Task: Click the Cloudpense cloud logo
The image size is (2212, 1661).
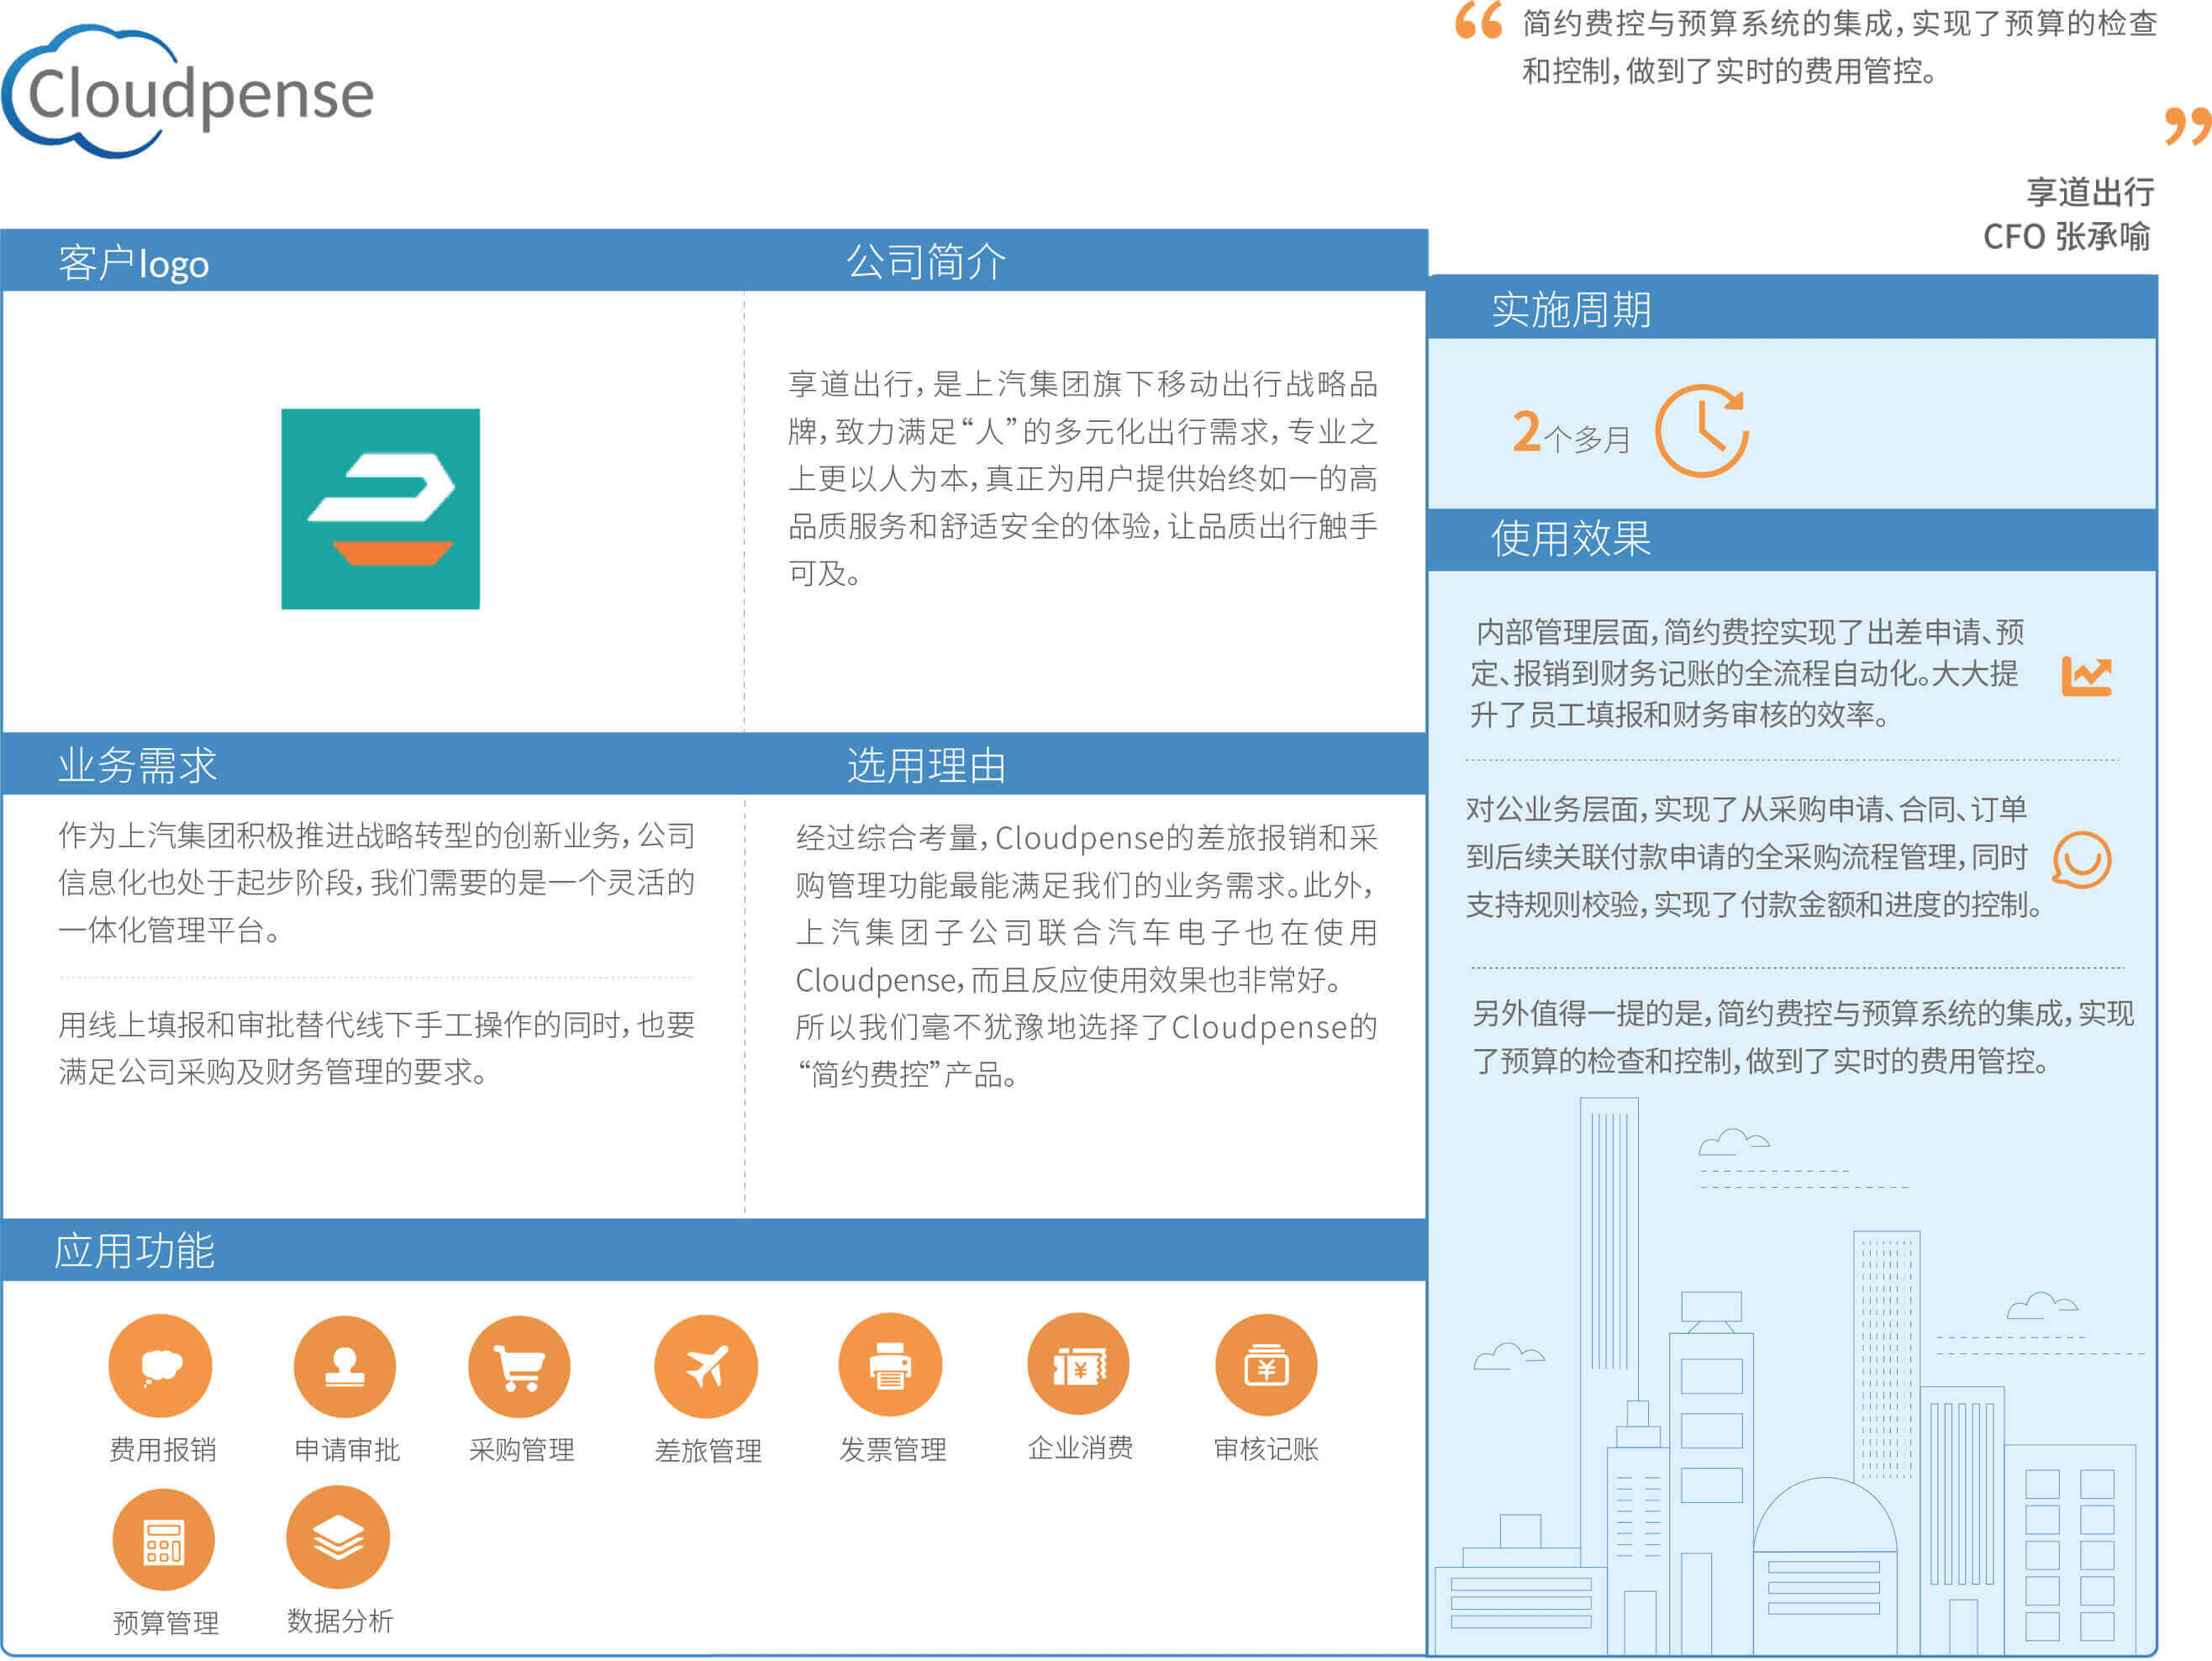Action: 188,91
